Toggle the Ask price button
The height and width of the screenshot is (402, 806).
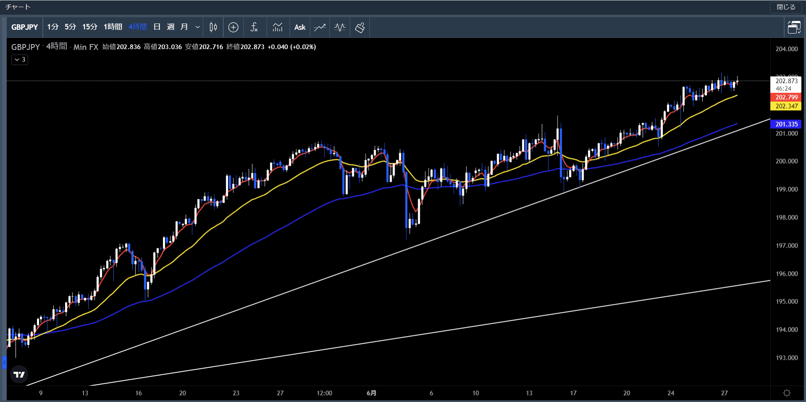pos(300,27)
